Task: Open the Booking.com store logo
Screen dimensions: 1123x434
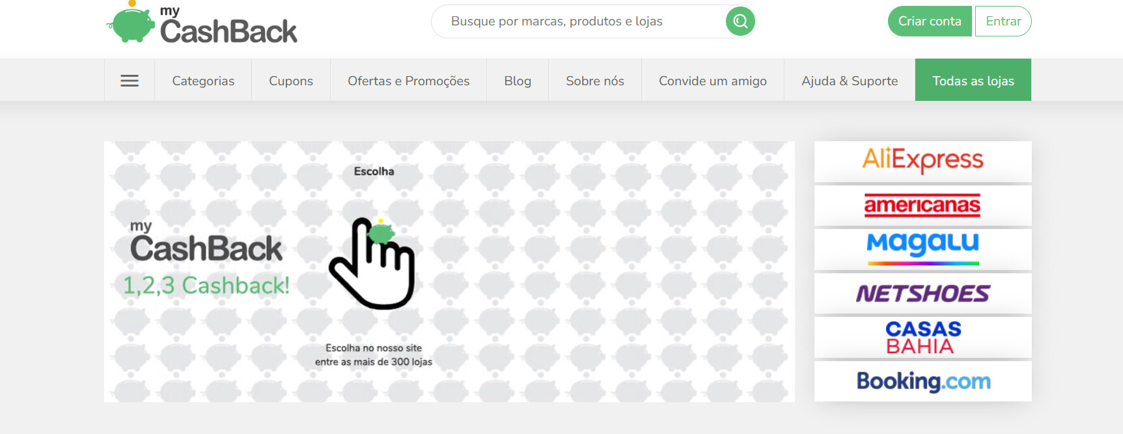Action: click(x=922, y=381)
